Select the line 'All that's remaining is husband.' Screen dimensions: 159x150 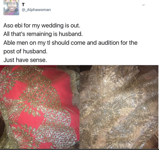43,34
